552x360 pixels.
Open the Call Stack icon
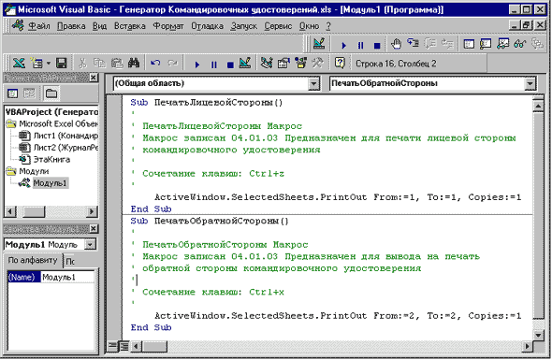point(537,44)
